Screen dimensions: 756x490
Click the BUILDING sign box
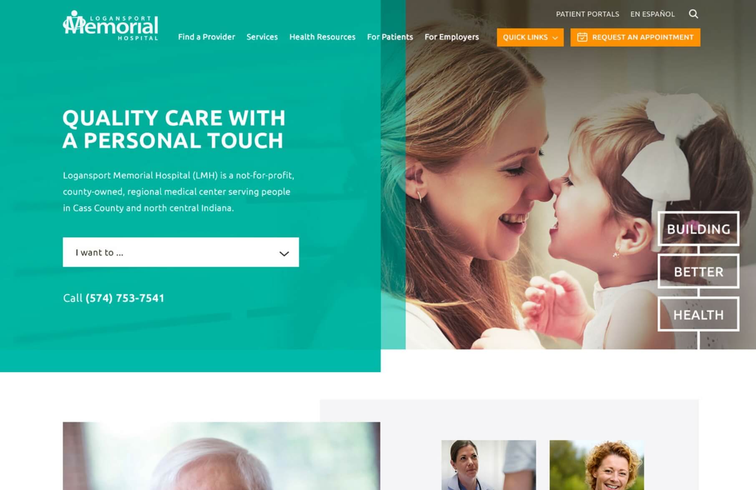pos(698,229)
